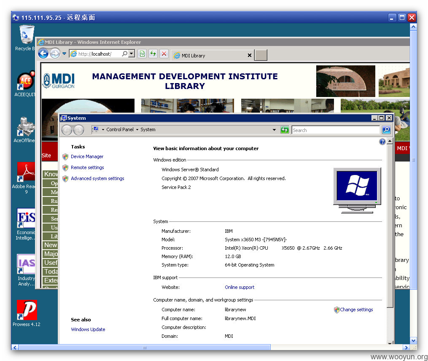Click System window scroll down arrow
428x361 pixels.
[390, 342]
